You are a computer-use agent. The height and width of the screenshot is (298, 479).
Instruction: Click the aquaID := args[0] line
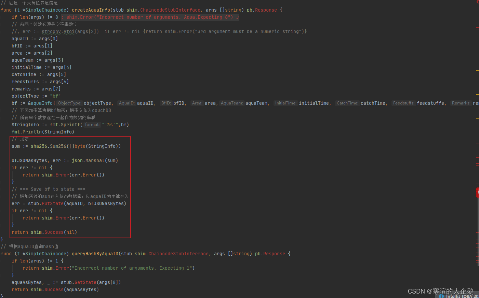click(35, 39)
